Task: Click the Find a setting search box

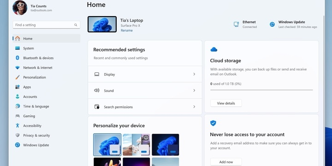Action: pyautogui.click(x=47, y=25)
